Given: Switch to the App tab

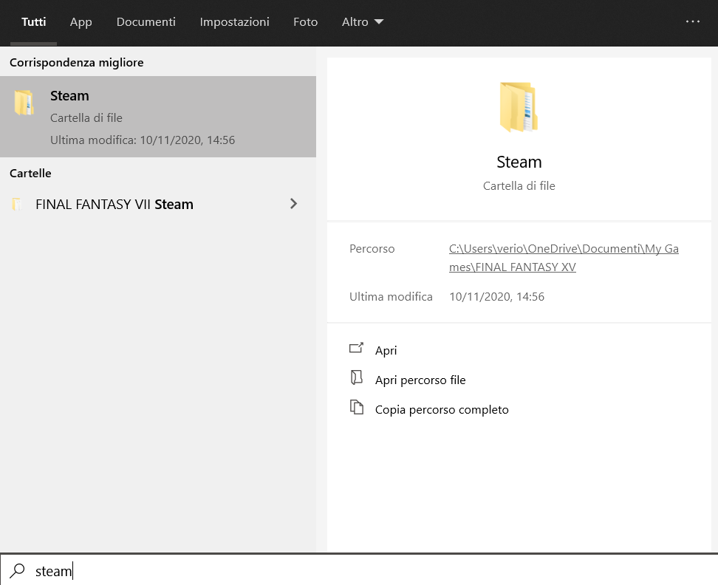Looking at the screenshot, I should point(81,22).
